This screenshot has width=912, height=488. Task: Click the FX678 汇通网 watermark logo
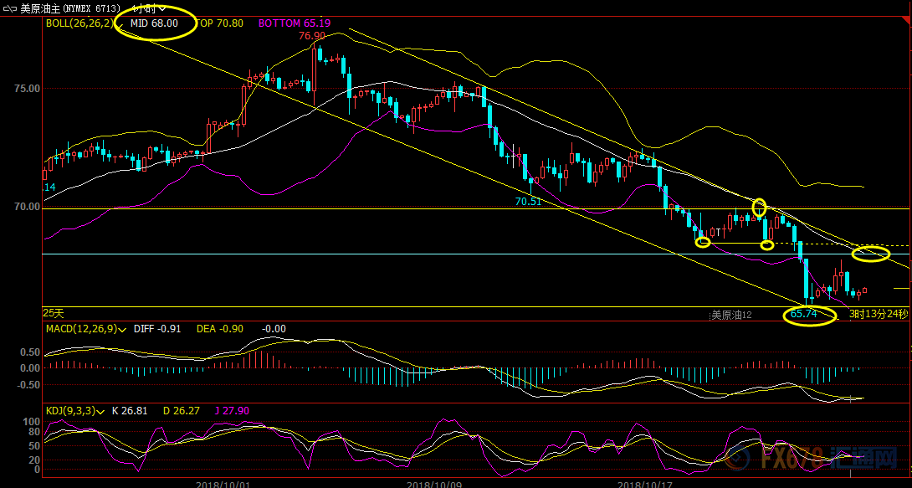point(812,459)
